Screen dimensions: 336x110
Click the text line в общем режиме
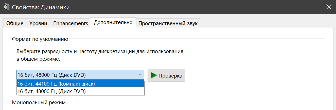click(x=38, y=59)
